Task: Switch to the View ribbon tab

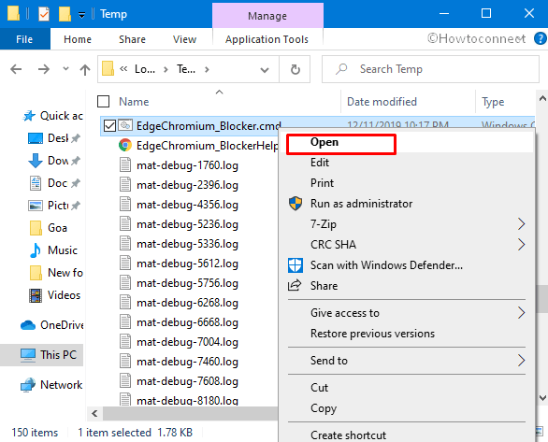Action: pyautogui.click(x=184, y=39)
